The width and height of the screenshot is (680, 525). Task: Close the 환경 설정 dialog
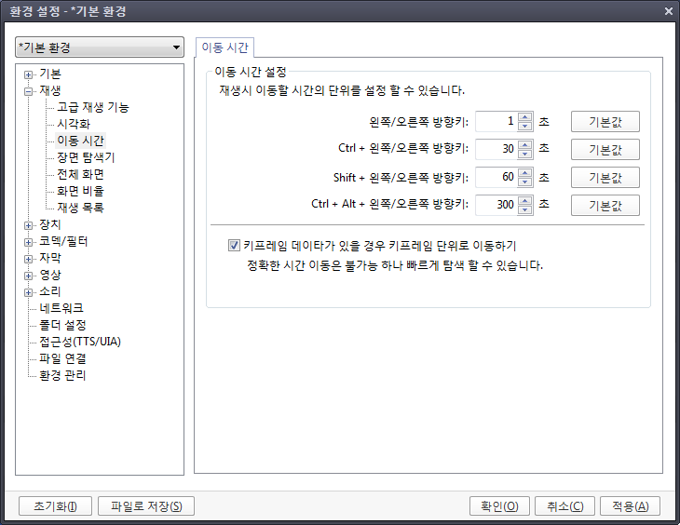click(669, 11)
